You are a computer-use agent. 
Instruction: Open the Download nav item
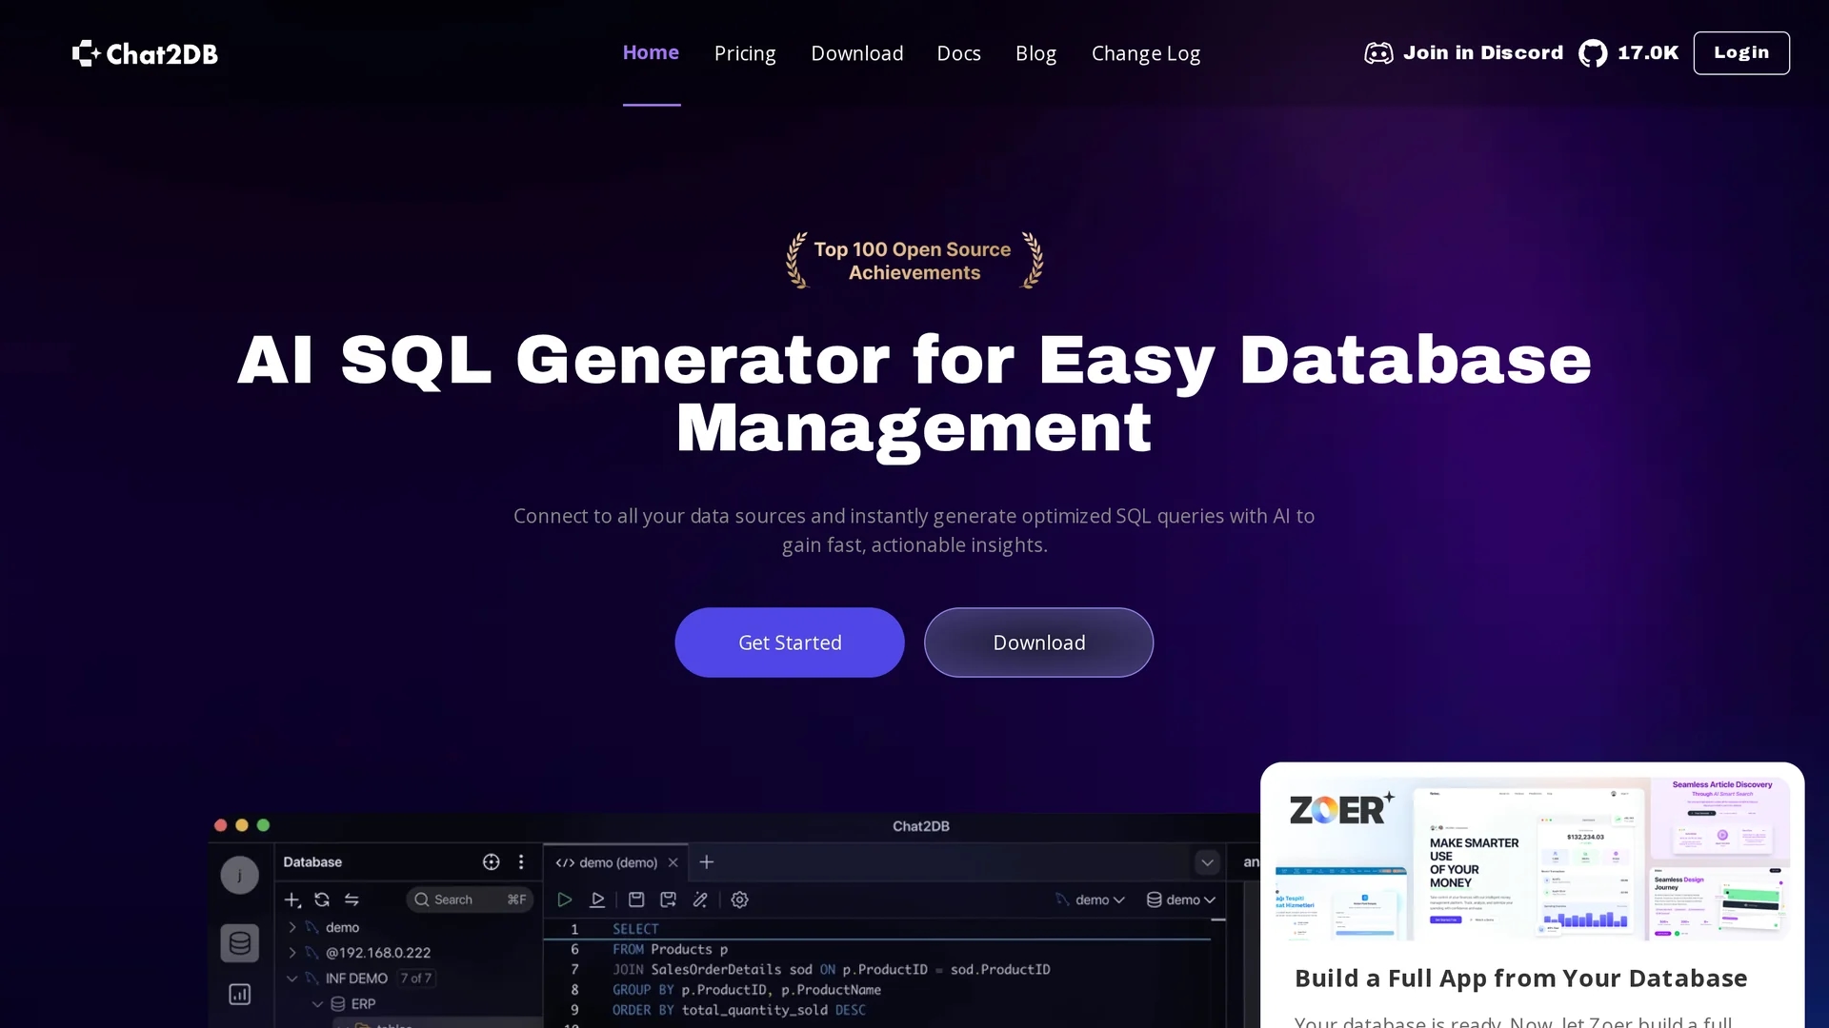pyautogui.click(x=857, y=53)
